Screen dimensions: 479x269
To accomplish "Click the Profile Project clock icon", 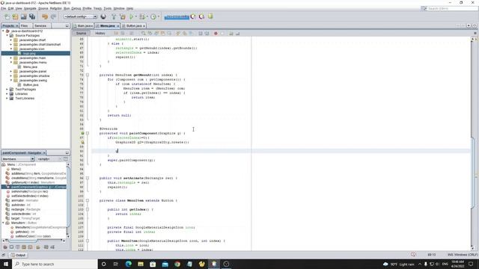I will click(153, 16).
